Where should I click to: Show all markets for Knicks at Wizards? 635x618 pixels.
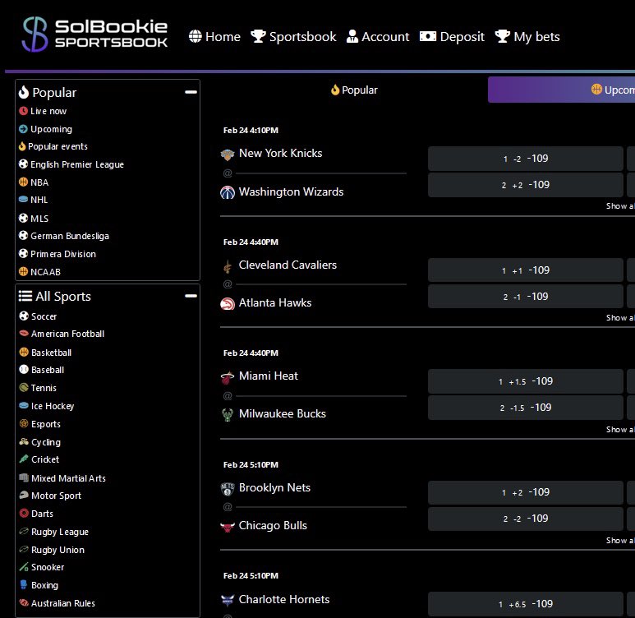620,206
